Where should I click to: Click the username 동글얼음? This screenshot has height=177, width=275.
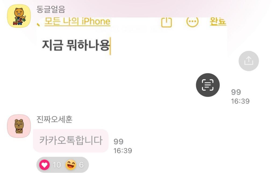51,9
